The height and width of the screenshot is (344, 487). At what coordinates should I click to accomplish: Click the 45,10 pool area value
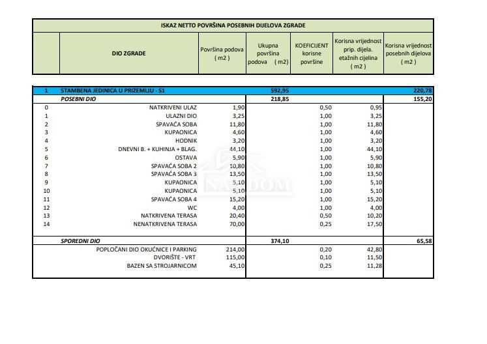(237, 266)
